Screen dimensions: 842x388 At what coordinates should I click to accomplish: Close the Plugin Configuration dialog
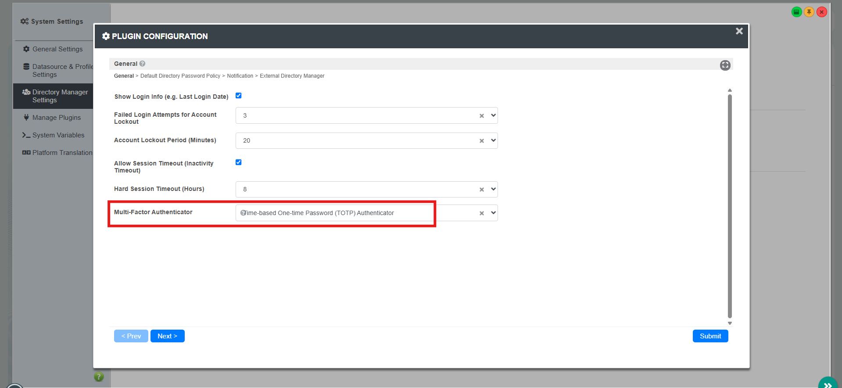(739, 31)
